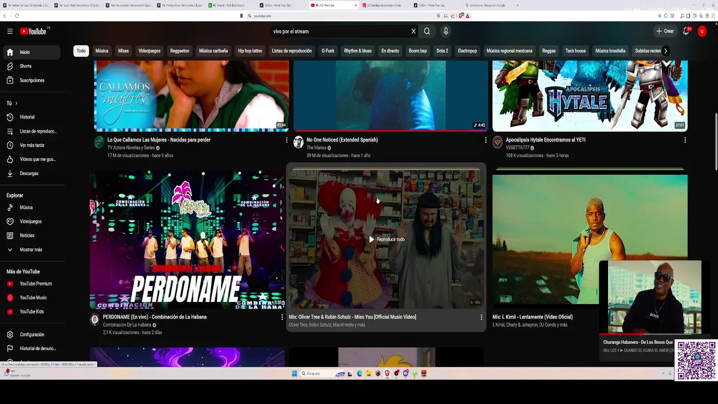Open the Windows Start menu
The width and height of the screenshot is (718, 404).
point(294,374)
